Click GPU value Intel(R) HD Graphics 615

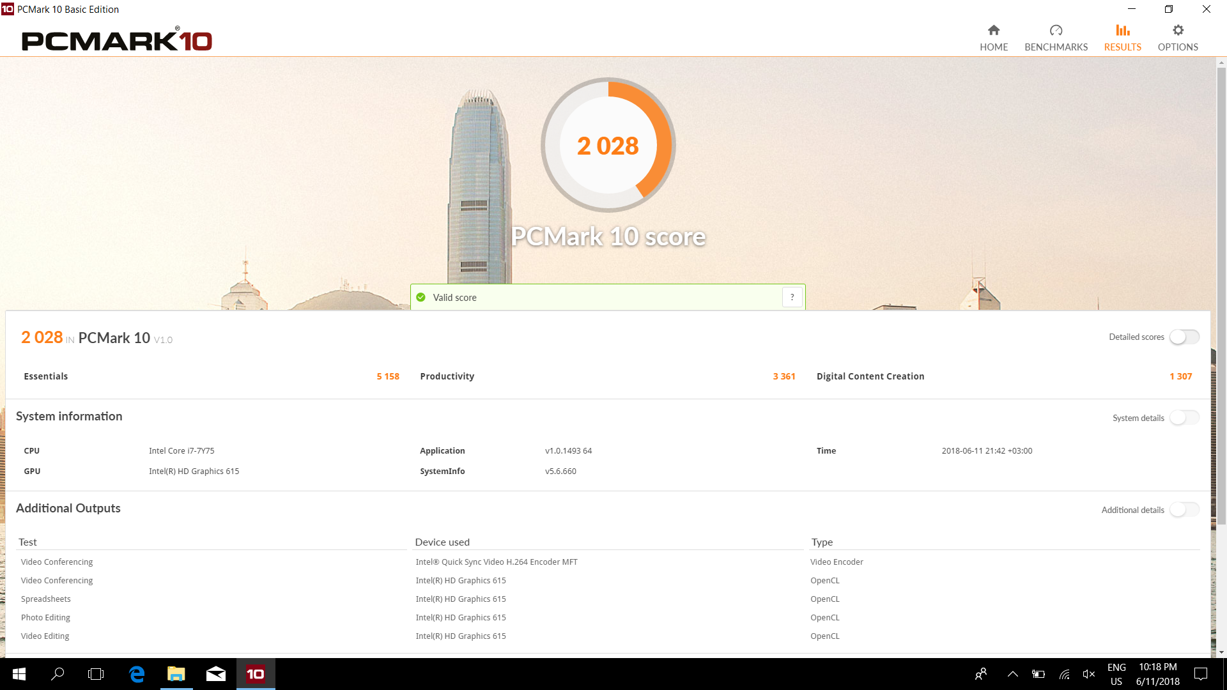tap(194, 471)
